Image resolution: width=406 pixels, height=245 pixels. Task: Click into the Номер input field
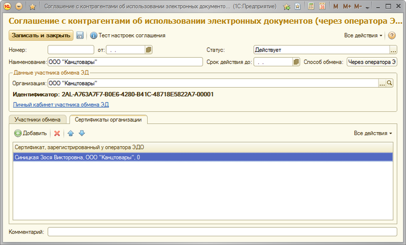(71, 50)
